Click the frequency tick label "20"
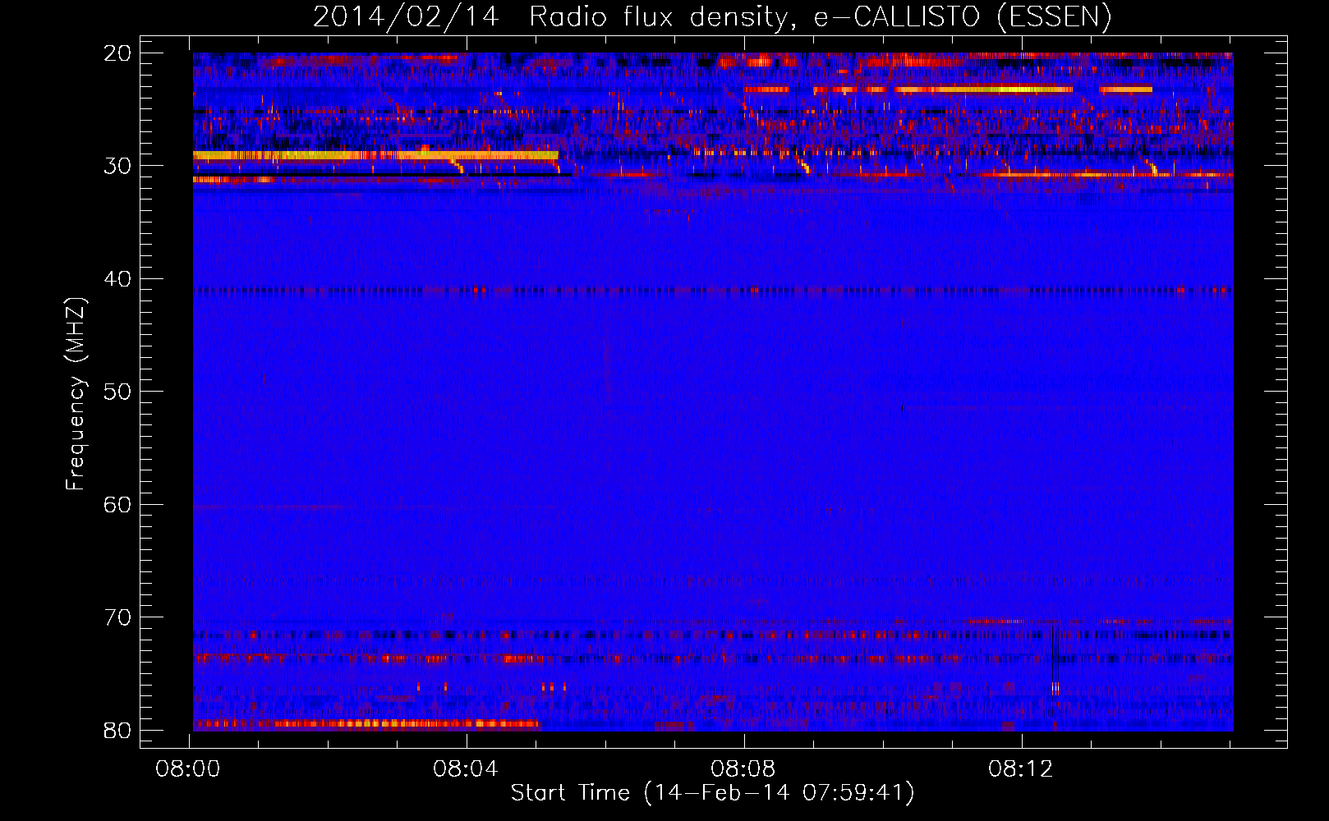This screenshot has width=1329, height=821. point(118,53)
